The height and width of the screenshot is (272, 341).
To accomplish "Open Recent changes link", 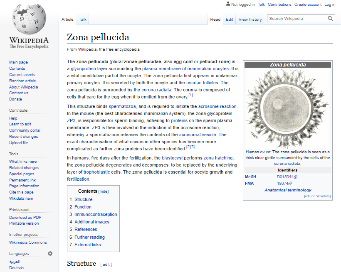I will 23,137.
